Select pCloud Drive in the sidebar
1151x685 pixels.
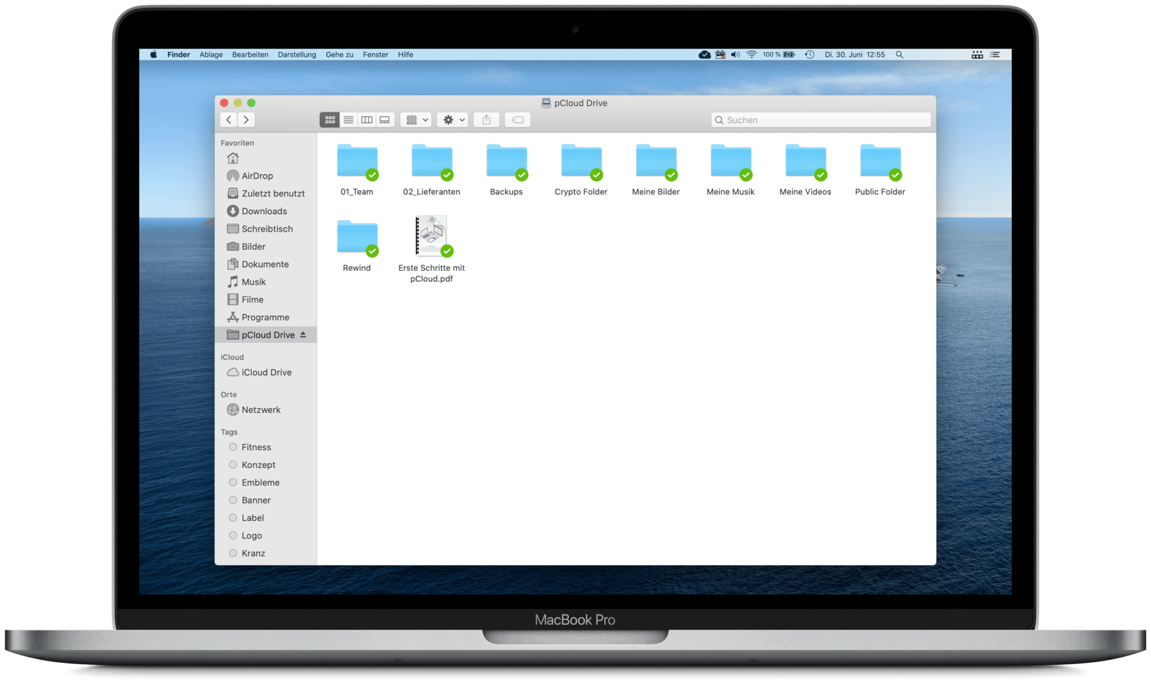(x=266, y=335)
